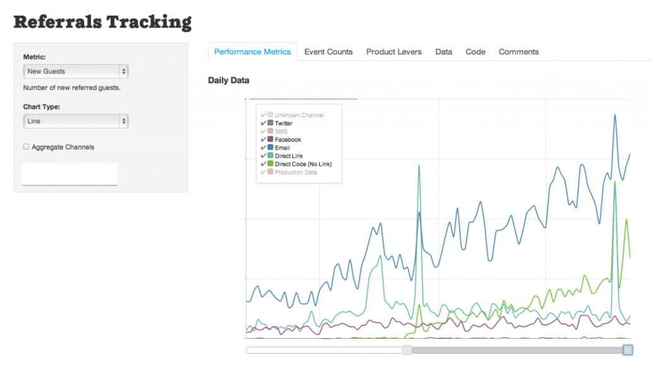Show the SMS series from legend

tap(281, 132)
